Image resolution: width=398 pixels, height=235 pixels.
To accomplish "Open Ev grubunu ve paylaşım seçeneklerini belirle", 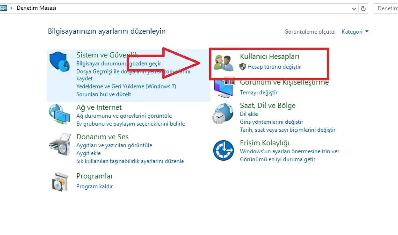I will click(130, 124).
